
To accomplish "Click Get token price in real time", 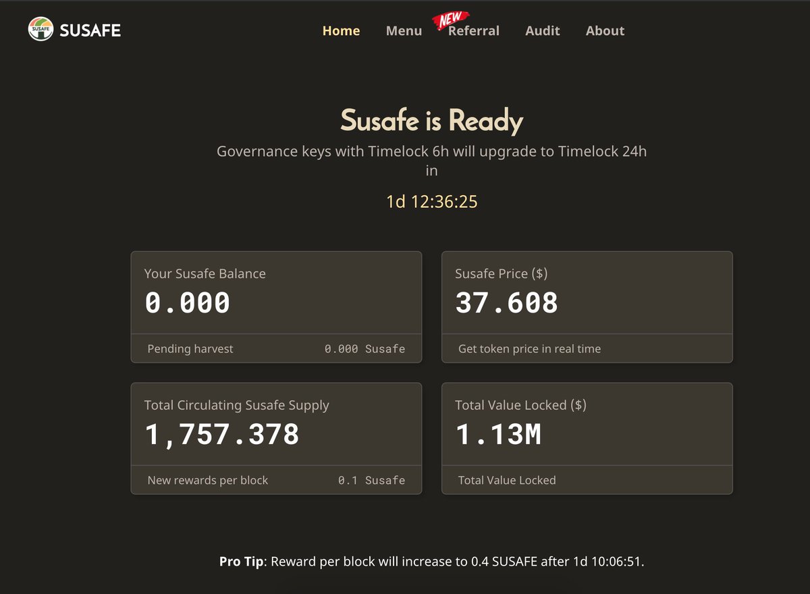I will pos(530,349).
